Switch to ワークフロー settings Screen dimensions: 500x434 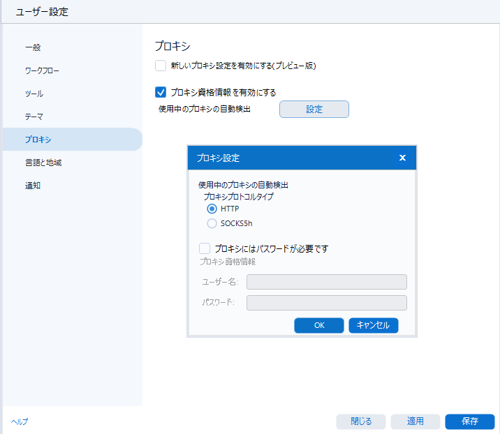pos(43,70)
